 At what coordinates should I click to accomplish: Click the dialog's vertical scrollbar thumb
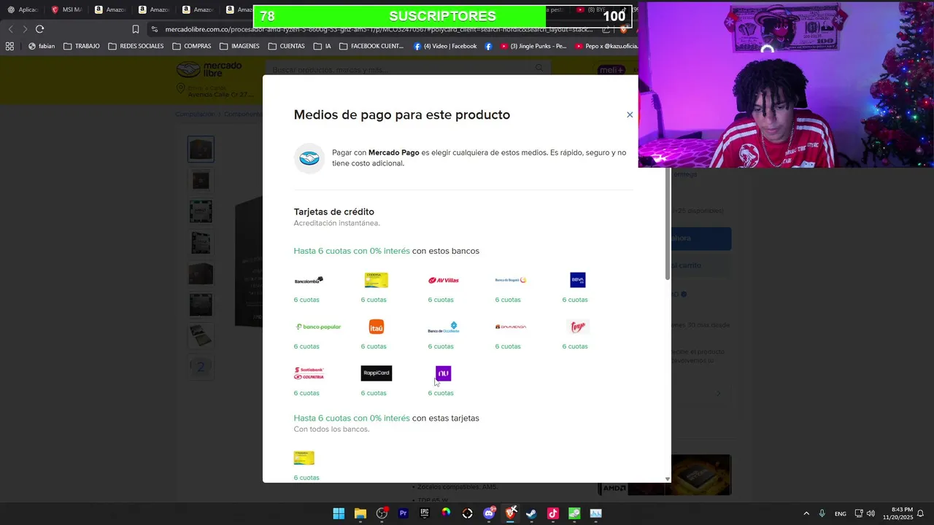tap(668, 223)
